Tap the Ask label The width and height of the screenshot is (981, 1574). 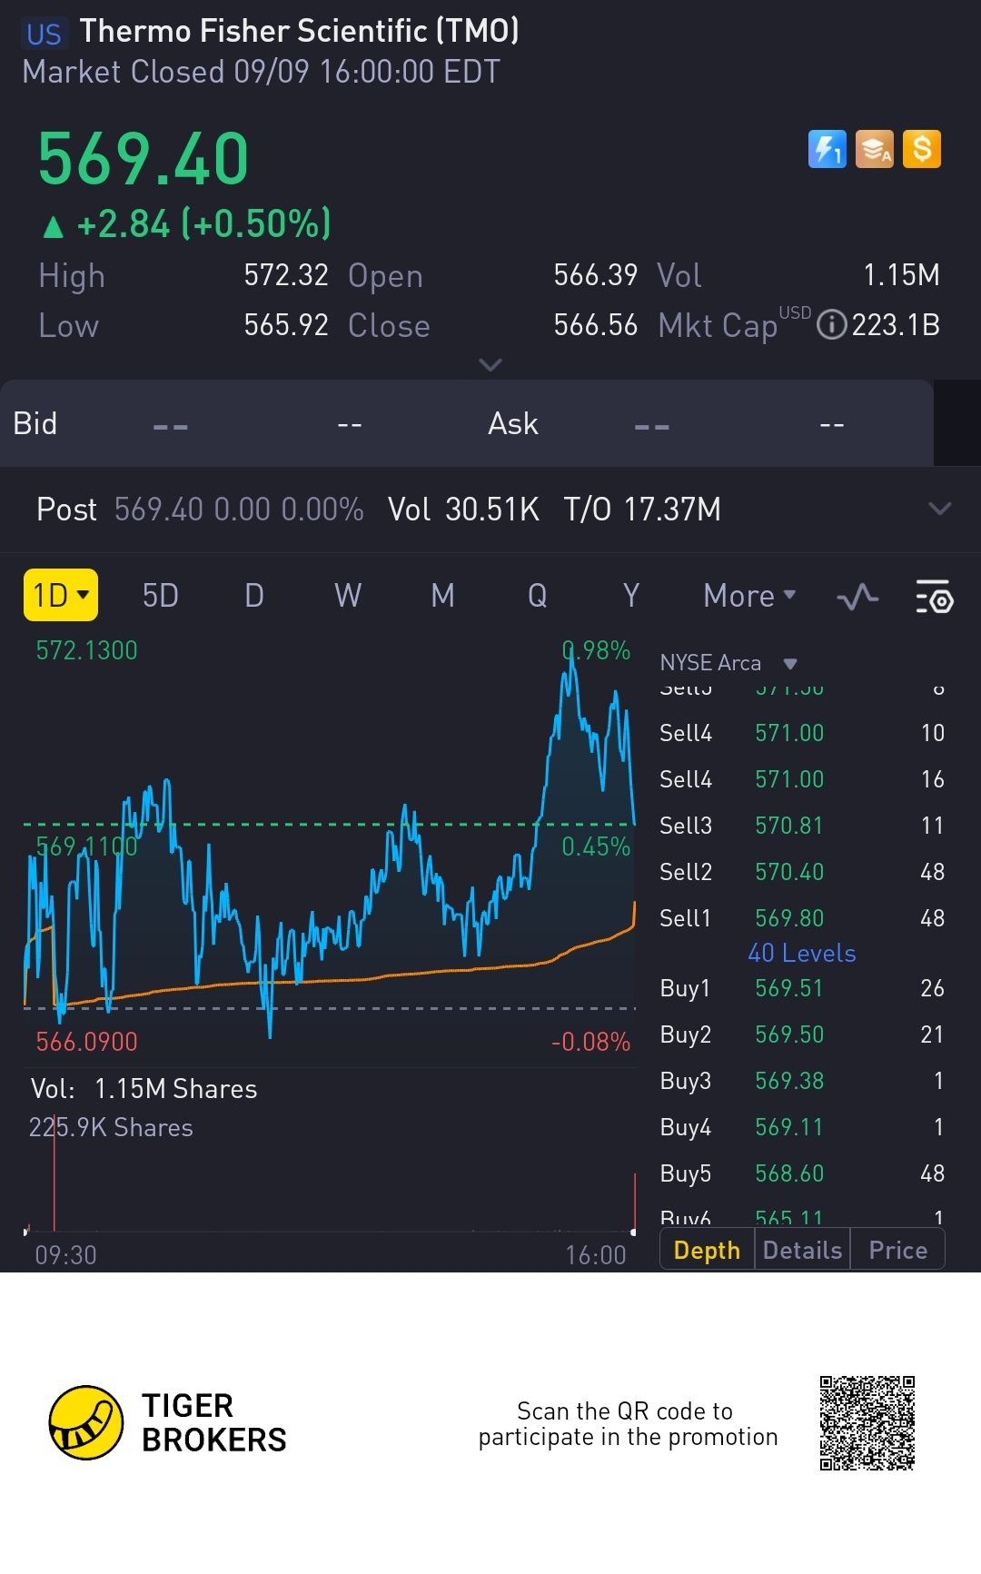[x=513, y=423]
